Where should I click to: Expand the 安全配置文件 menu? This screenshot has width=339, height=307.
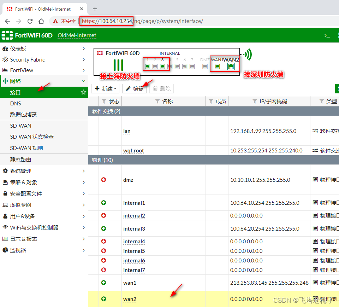click(44, 193)
